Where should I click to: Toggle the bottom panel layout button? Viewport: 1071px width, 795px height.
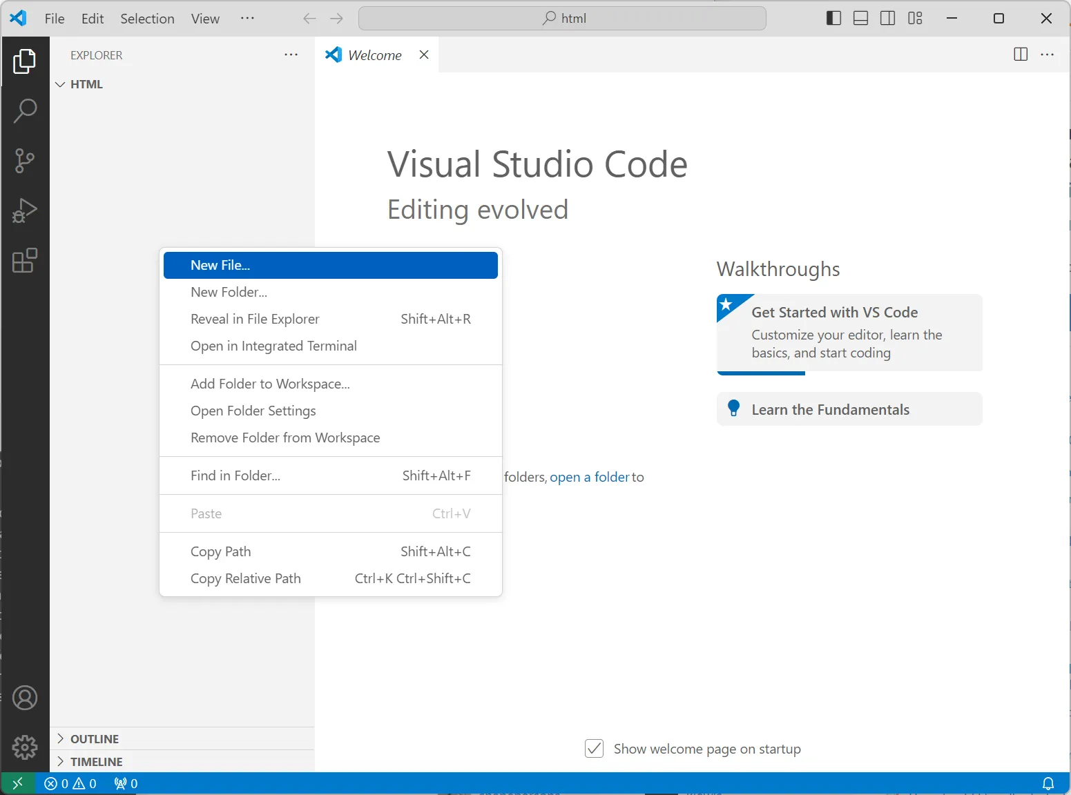(860, 19)
